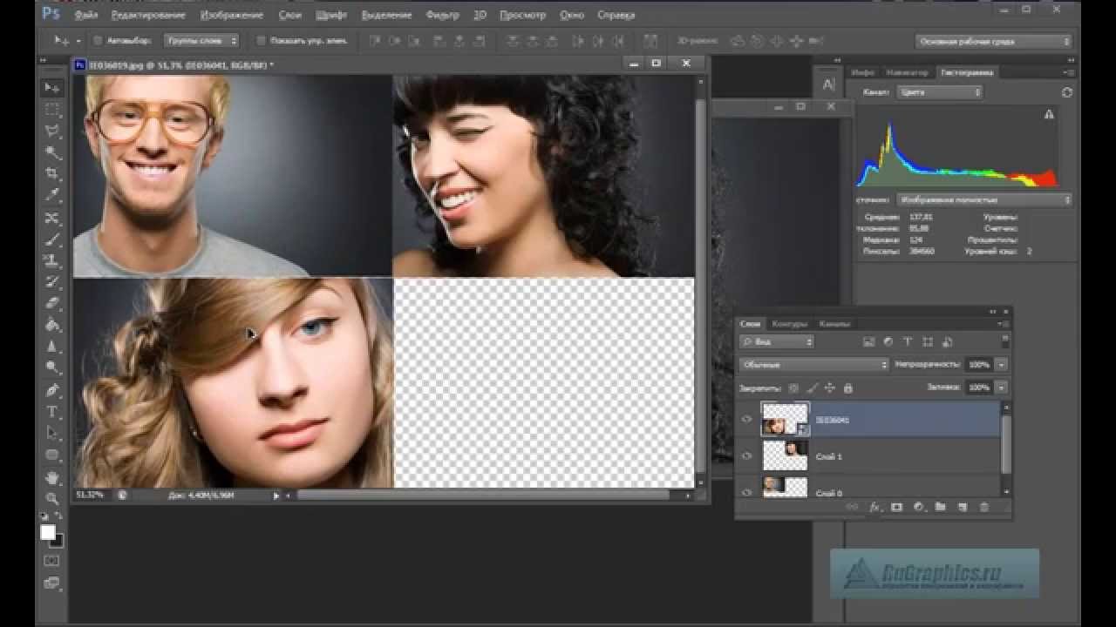Select the Rectangular Marquee tool
The width and height of the screenshot is (1116, 627).
(x=52, y=110)
